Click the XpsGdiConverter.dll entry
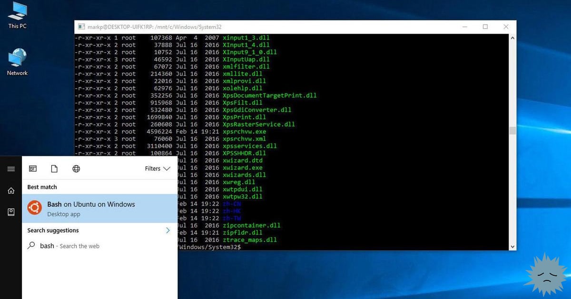Image resolution: width=571 pixels, height=299 pixels. pyautogui.click(x=257, y=110)
